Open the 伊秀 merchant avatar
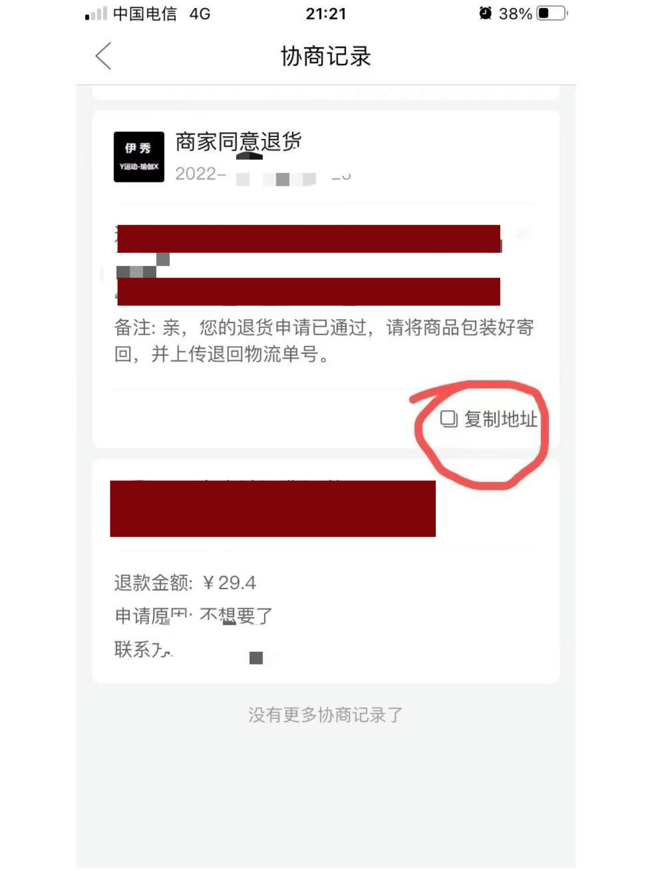 [139, 156]
